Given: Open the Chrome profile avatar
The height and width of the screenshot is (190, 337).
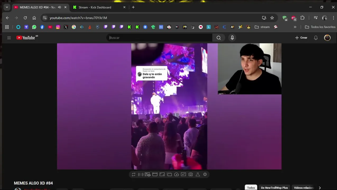Looking at the screenshot, I should [x=325, y=18].
